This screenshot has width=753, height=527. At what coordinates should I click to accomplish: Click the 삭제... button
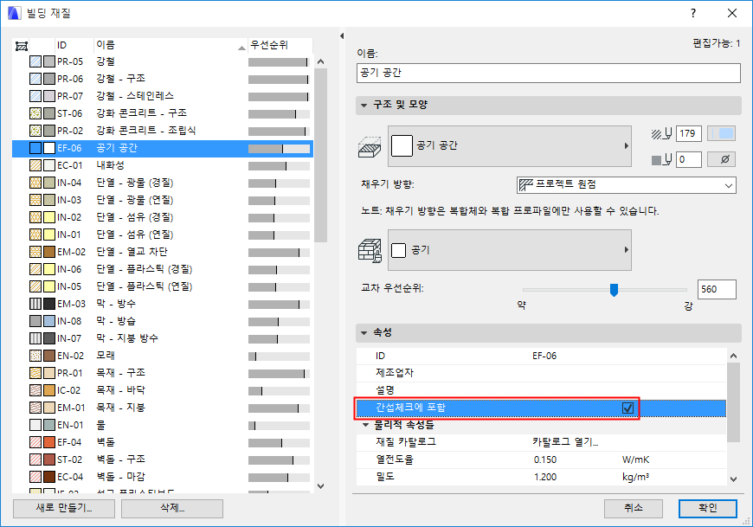click(x=172, y=508)
